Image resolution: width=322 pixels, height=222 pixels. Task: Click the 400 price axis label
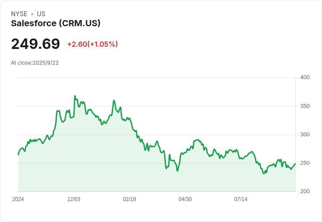tap(305, 77)
